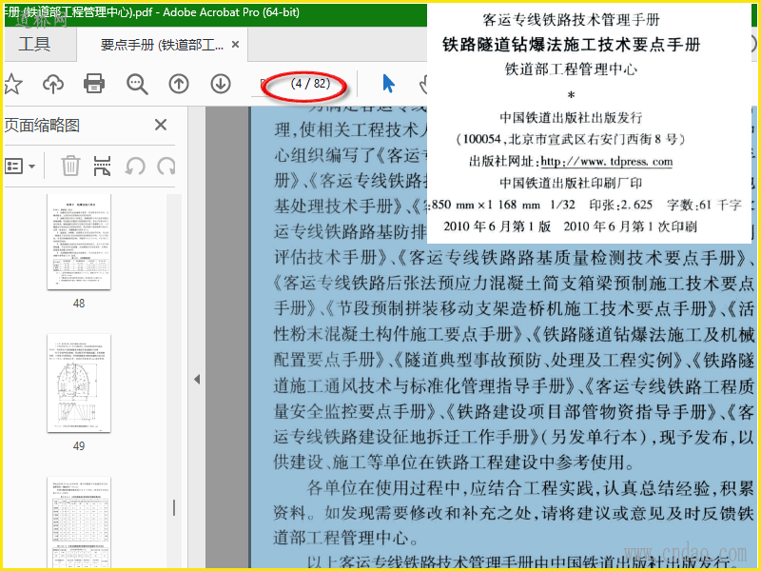
Task: Select page thumbnail 49
Action: click(79, 384)
